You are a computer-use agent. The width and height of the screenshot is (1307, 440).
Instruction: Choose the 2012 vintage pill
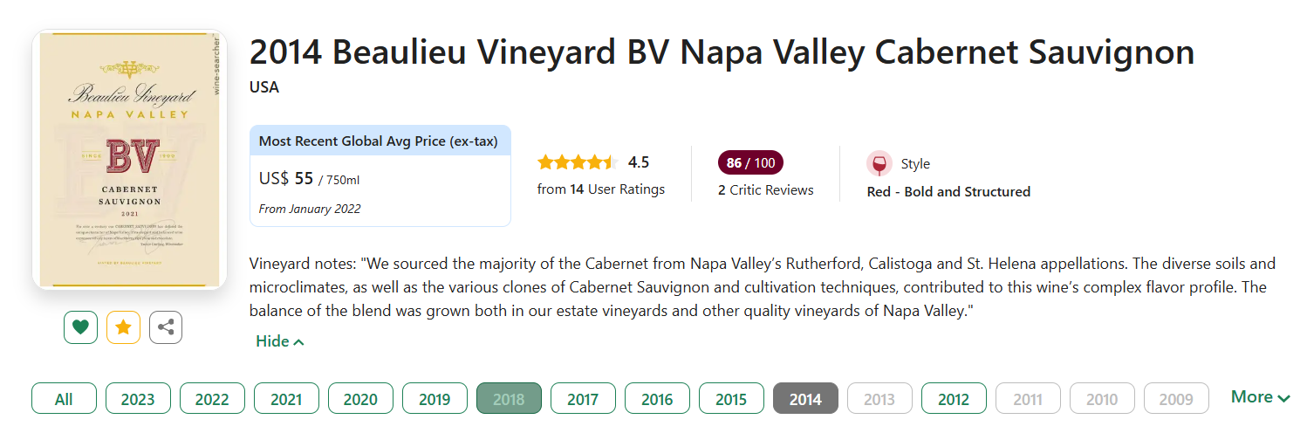click(x=954, y=399)
